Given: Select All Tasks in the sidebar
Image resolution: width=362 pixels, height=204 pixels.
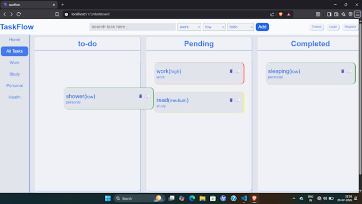Looking at the screenshot, I should 14,51.
